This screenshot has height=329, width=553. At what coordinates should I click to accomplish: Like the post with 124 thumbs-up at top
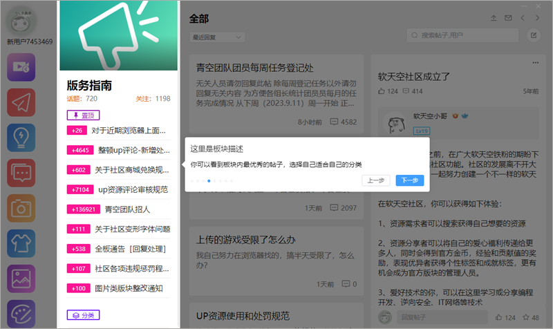point(382,91)
